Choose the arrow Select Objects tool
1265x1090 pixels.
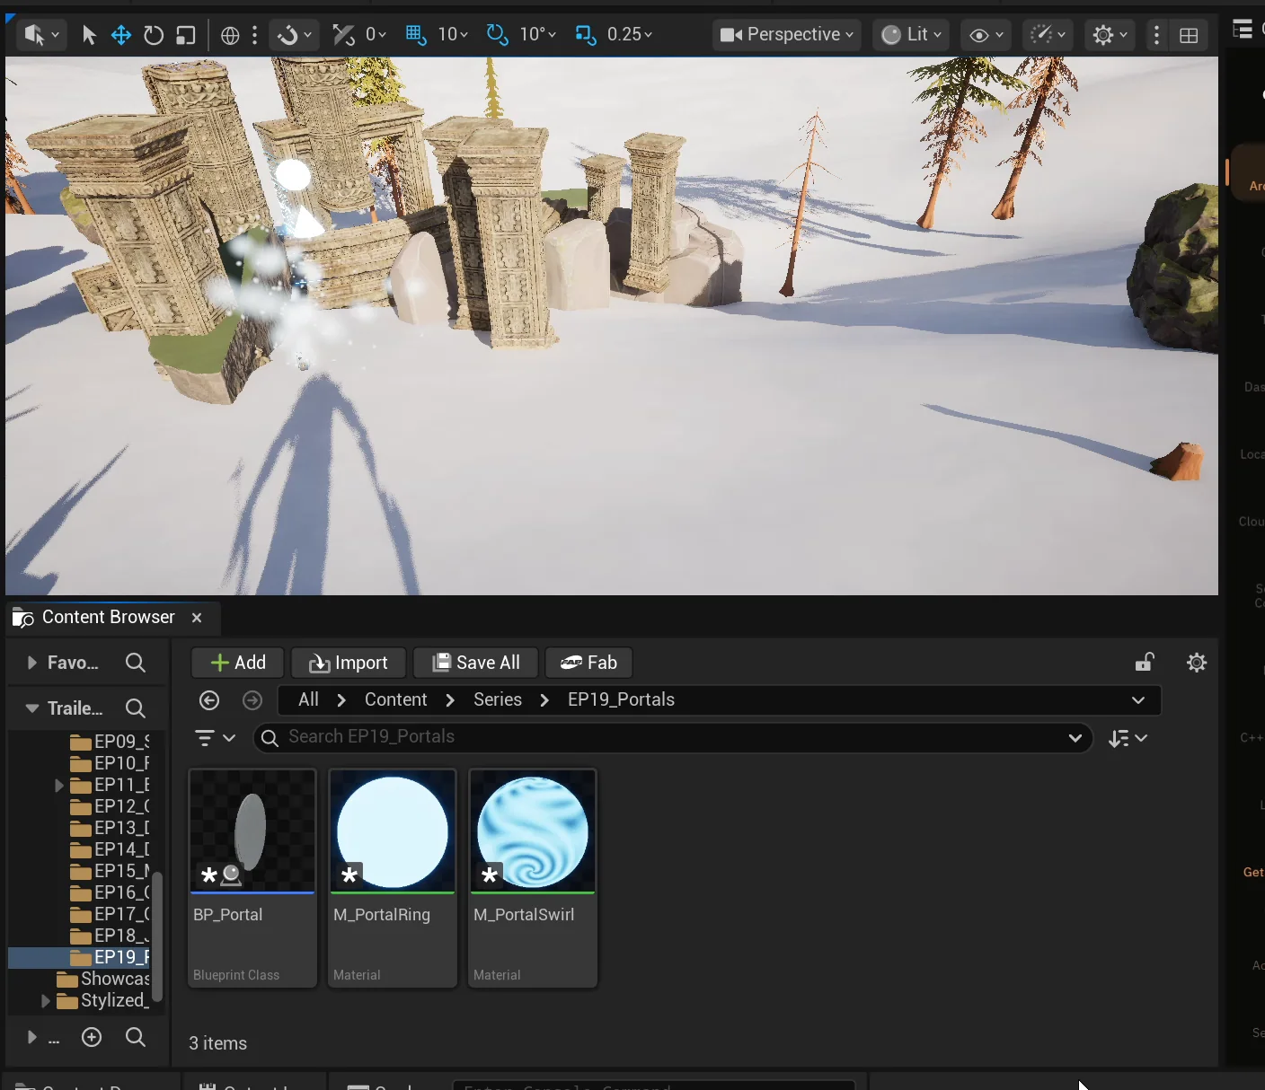[89, 35]
